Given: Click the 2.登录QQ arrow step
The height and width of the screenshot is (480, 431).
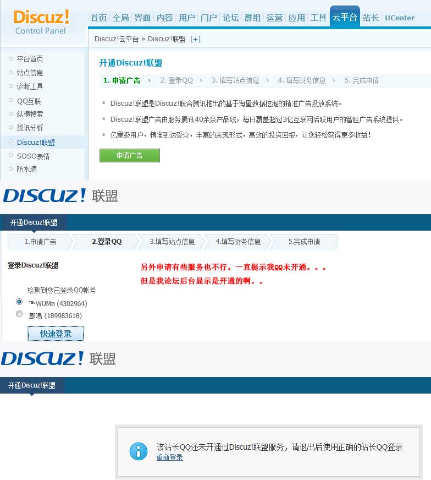Looking at the screenshot, I should coord(107,242).
